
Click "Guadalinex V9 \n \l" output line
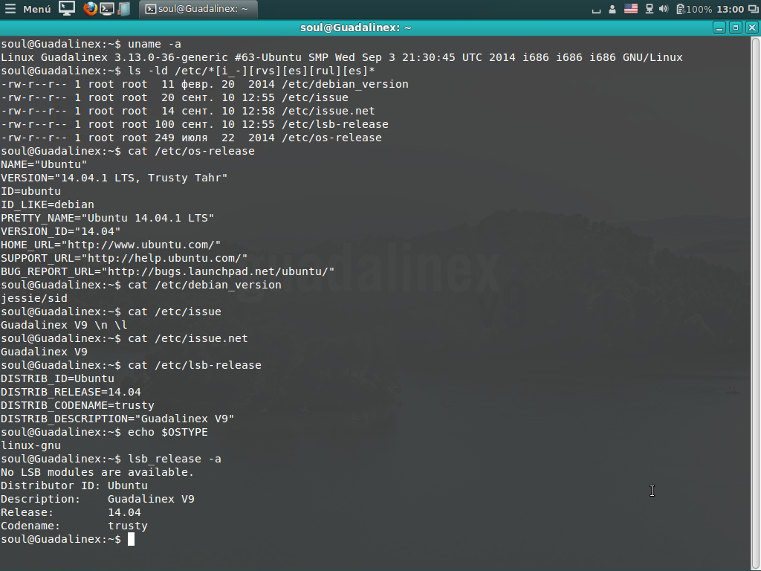click(x=64, y=325)
